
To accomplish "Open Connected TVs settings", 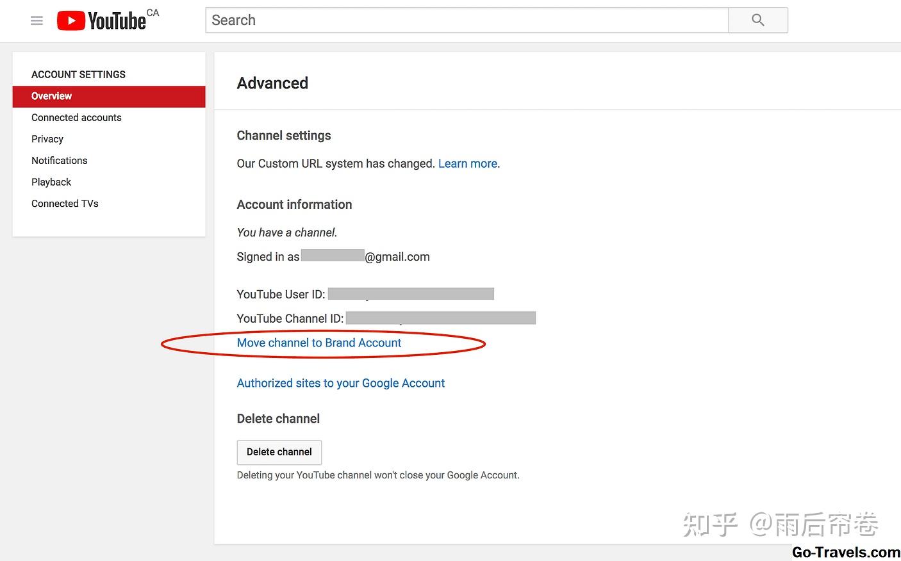I will coord(65,204).
